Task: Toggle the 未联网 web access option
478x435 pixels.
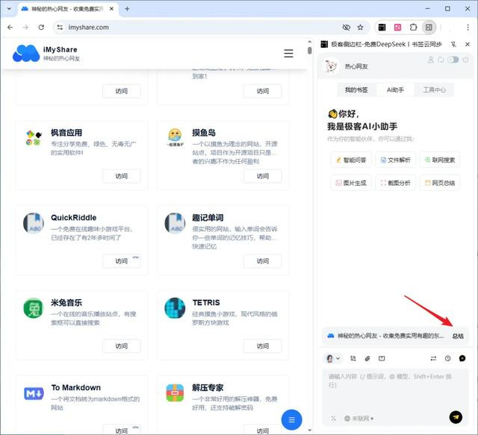Action: coord(358,419)
